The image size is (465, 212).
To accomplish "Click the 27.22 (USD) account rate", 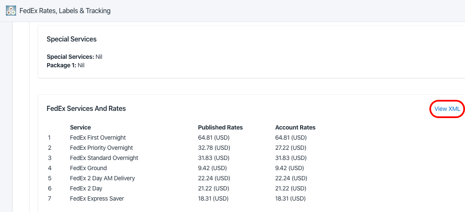I will pyautogui.click(x=291, y=148).
